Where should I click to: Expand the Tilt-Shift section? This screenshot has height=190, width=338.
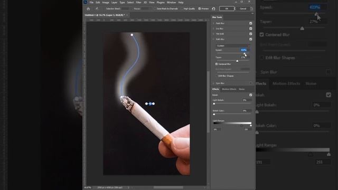point(213,34)
